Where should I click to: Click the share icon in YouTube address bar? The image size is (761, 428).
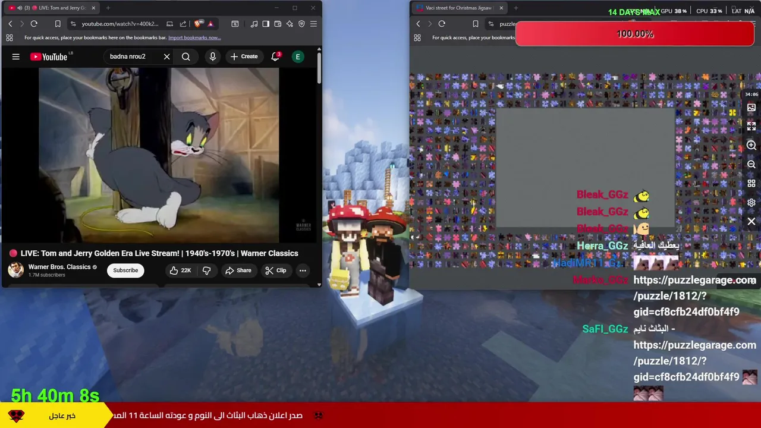click(x=183, y=24)
